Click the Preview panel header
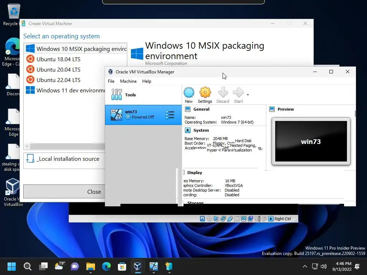Viewport: 367px width, 275px height. 286,109
